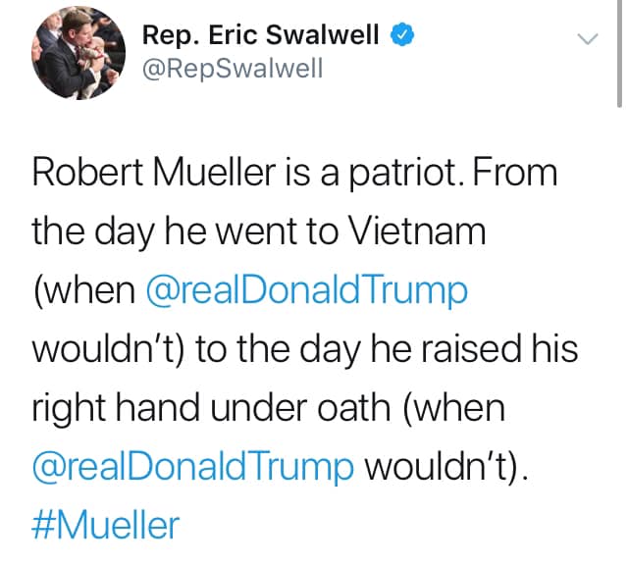628x567 pixels.
Task: Click the words "Robert Mueller" in the tweet
Action: tap(154, 173)
